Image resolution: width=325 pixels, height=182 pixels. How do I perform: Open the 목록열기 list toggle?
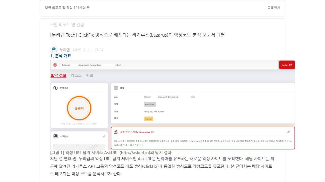pyautogui.click(x=274, y=8)
